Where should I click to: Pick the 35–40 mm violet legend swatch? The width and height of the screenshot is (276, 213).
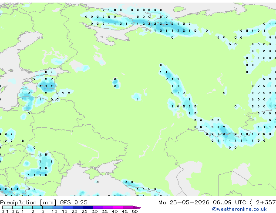point(108,207)
